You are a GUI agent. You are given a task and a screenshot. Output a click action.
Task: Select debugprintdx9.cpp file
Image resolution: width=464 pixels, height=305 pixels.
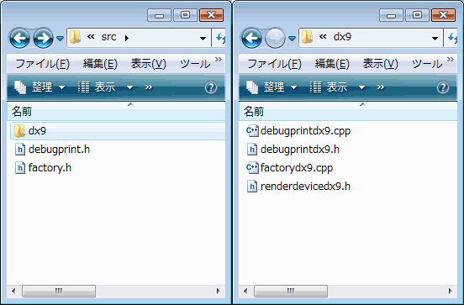[298, 131]
